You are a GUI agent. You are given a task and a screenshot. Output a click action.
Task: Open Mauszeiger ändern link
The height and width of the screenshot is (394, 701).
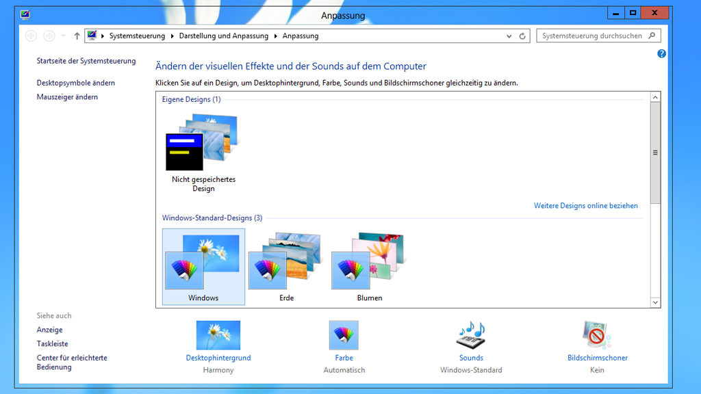67,97
